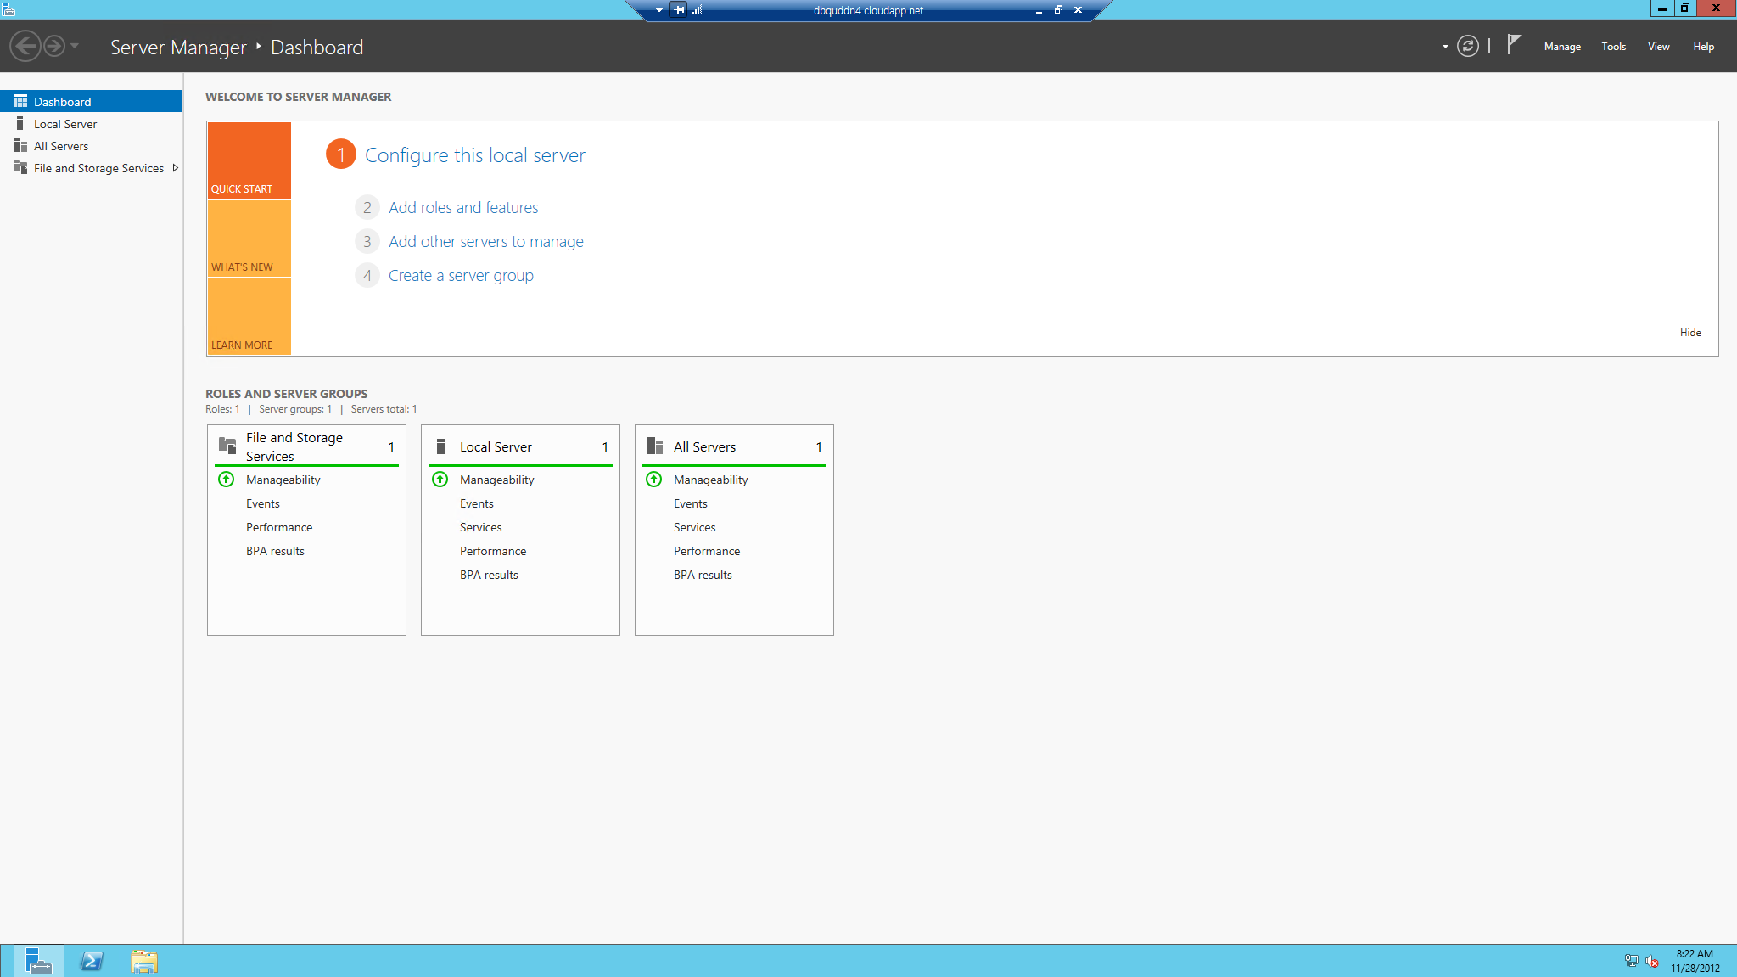
Task: Click the network tray icon
Action: 1631,961
